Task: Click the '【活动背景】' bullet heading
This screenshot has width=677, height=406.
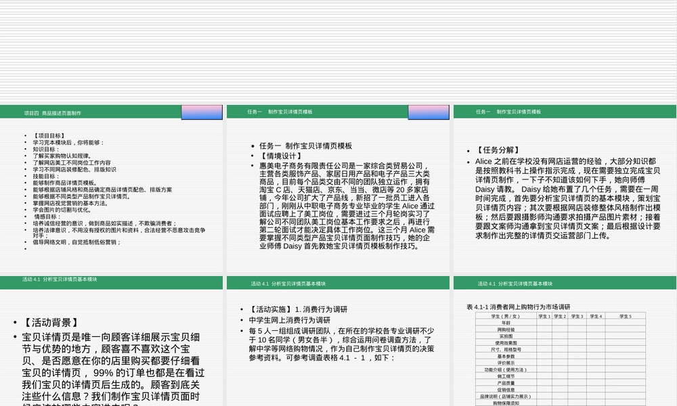Action: coord(51,322)
